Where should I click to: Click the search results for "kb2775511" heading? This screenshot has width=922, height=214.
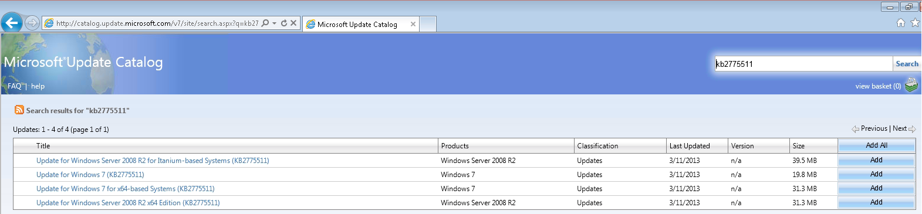pos(77,110)
